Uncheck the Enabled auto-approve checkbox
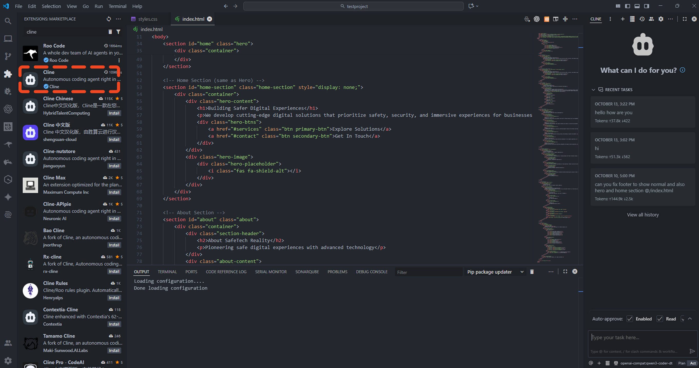This screenshot has height=368, width=699. [630, 319]
